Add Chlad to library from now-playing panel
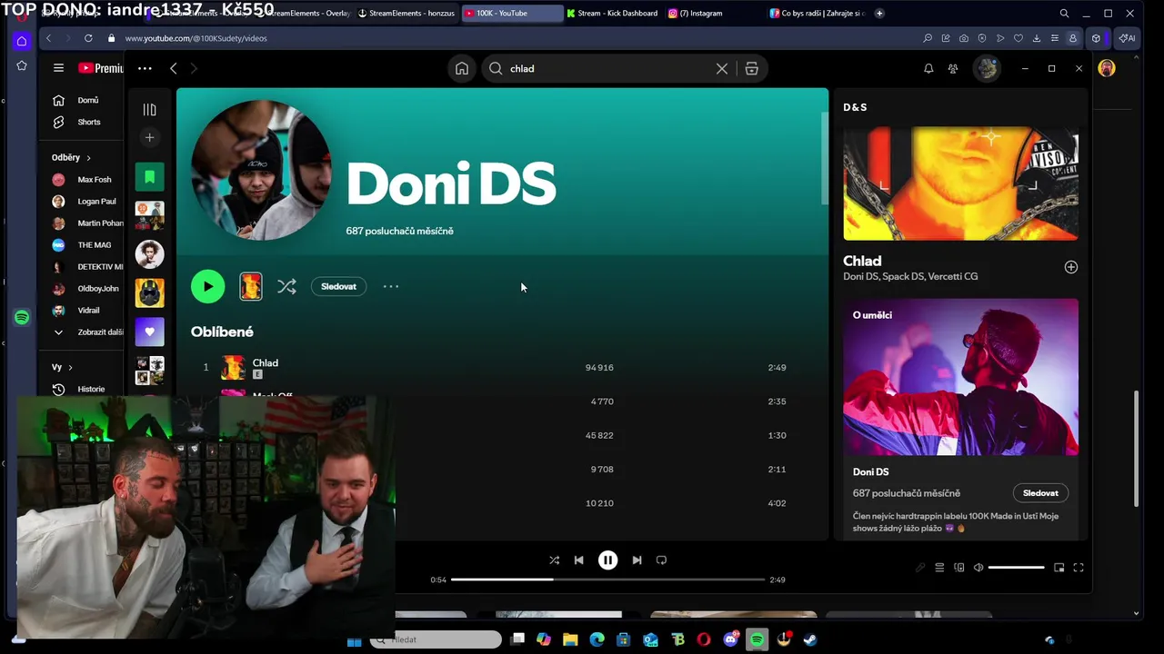The height and width of the screenshot is (654, 1164). 1070,267
